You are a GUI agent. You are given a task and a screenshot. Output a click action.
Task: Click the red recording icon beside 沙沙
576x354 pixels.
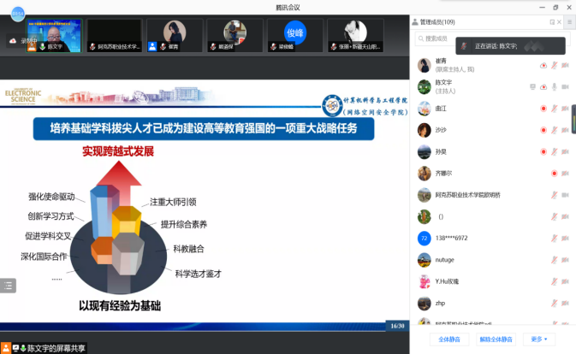(x=543, y=130)
